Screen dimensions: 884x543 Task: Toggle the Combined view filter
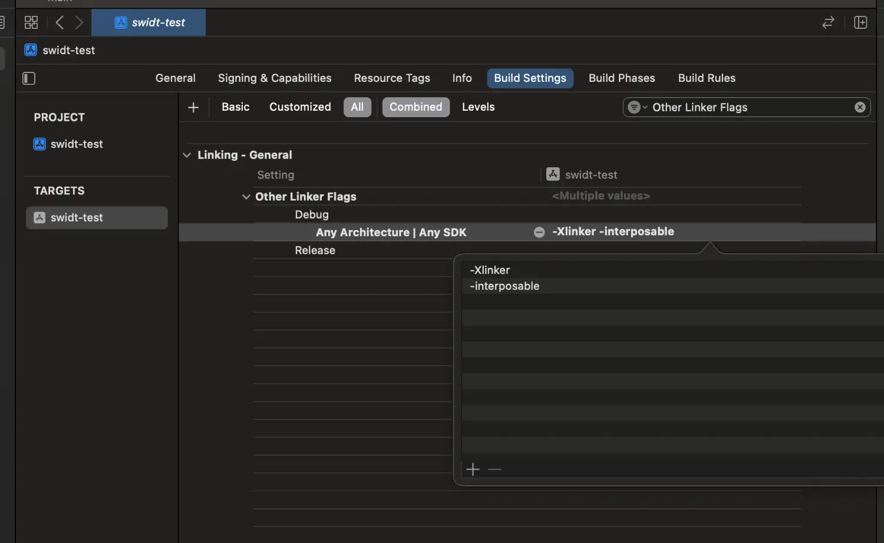[x=415, y=107]
